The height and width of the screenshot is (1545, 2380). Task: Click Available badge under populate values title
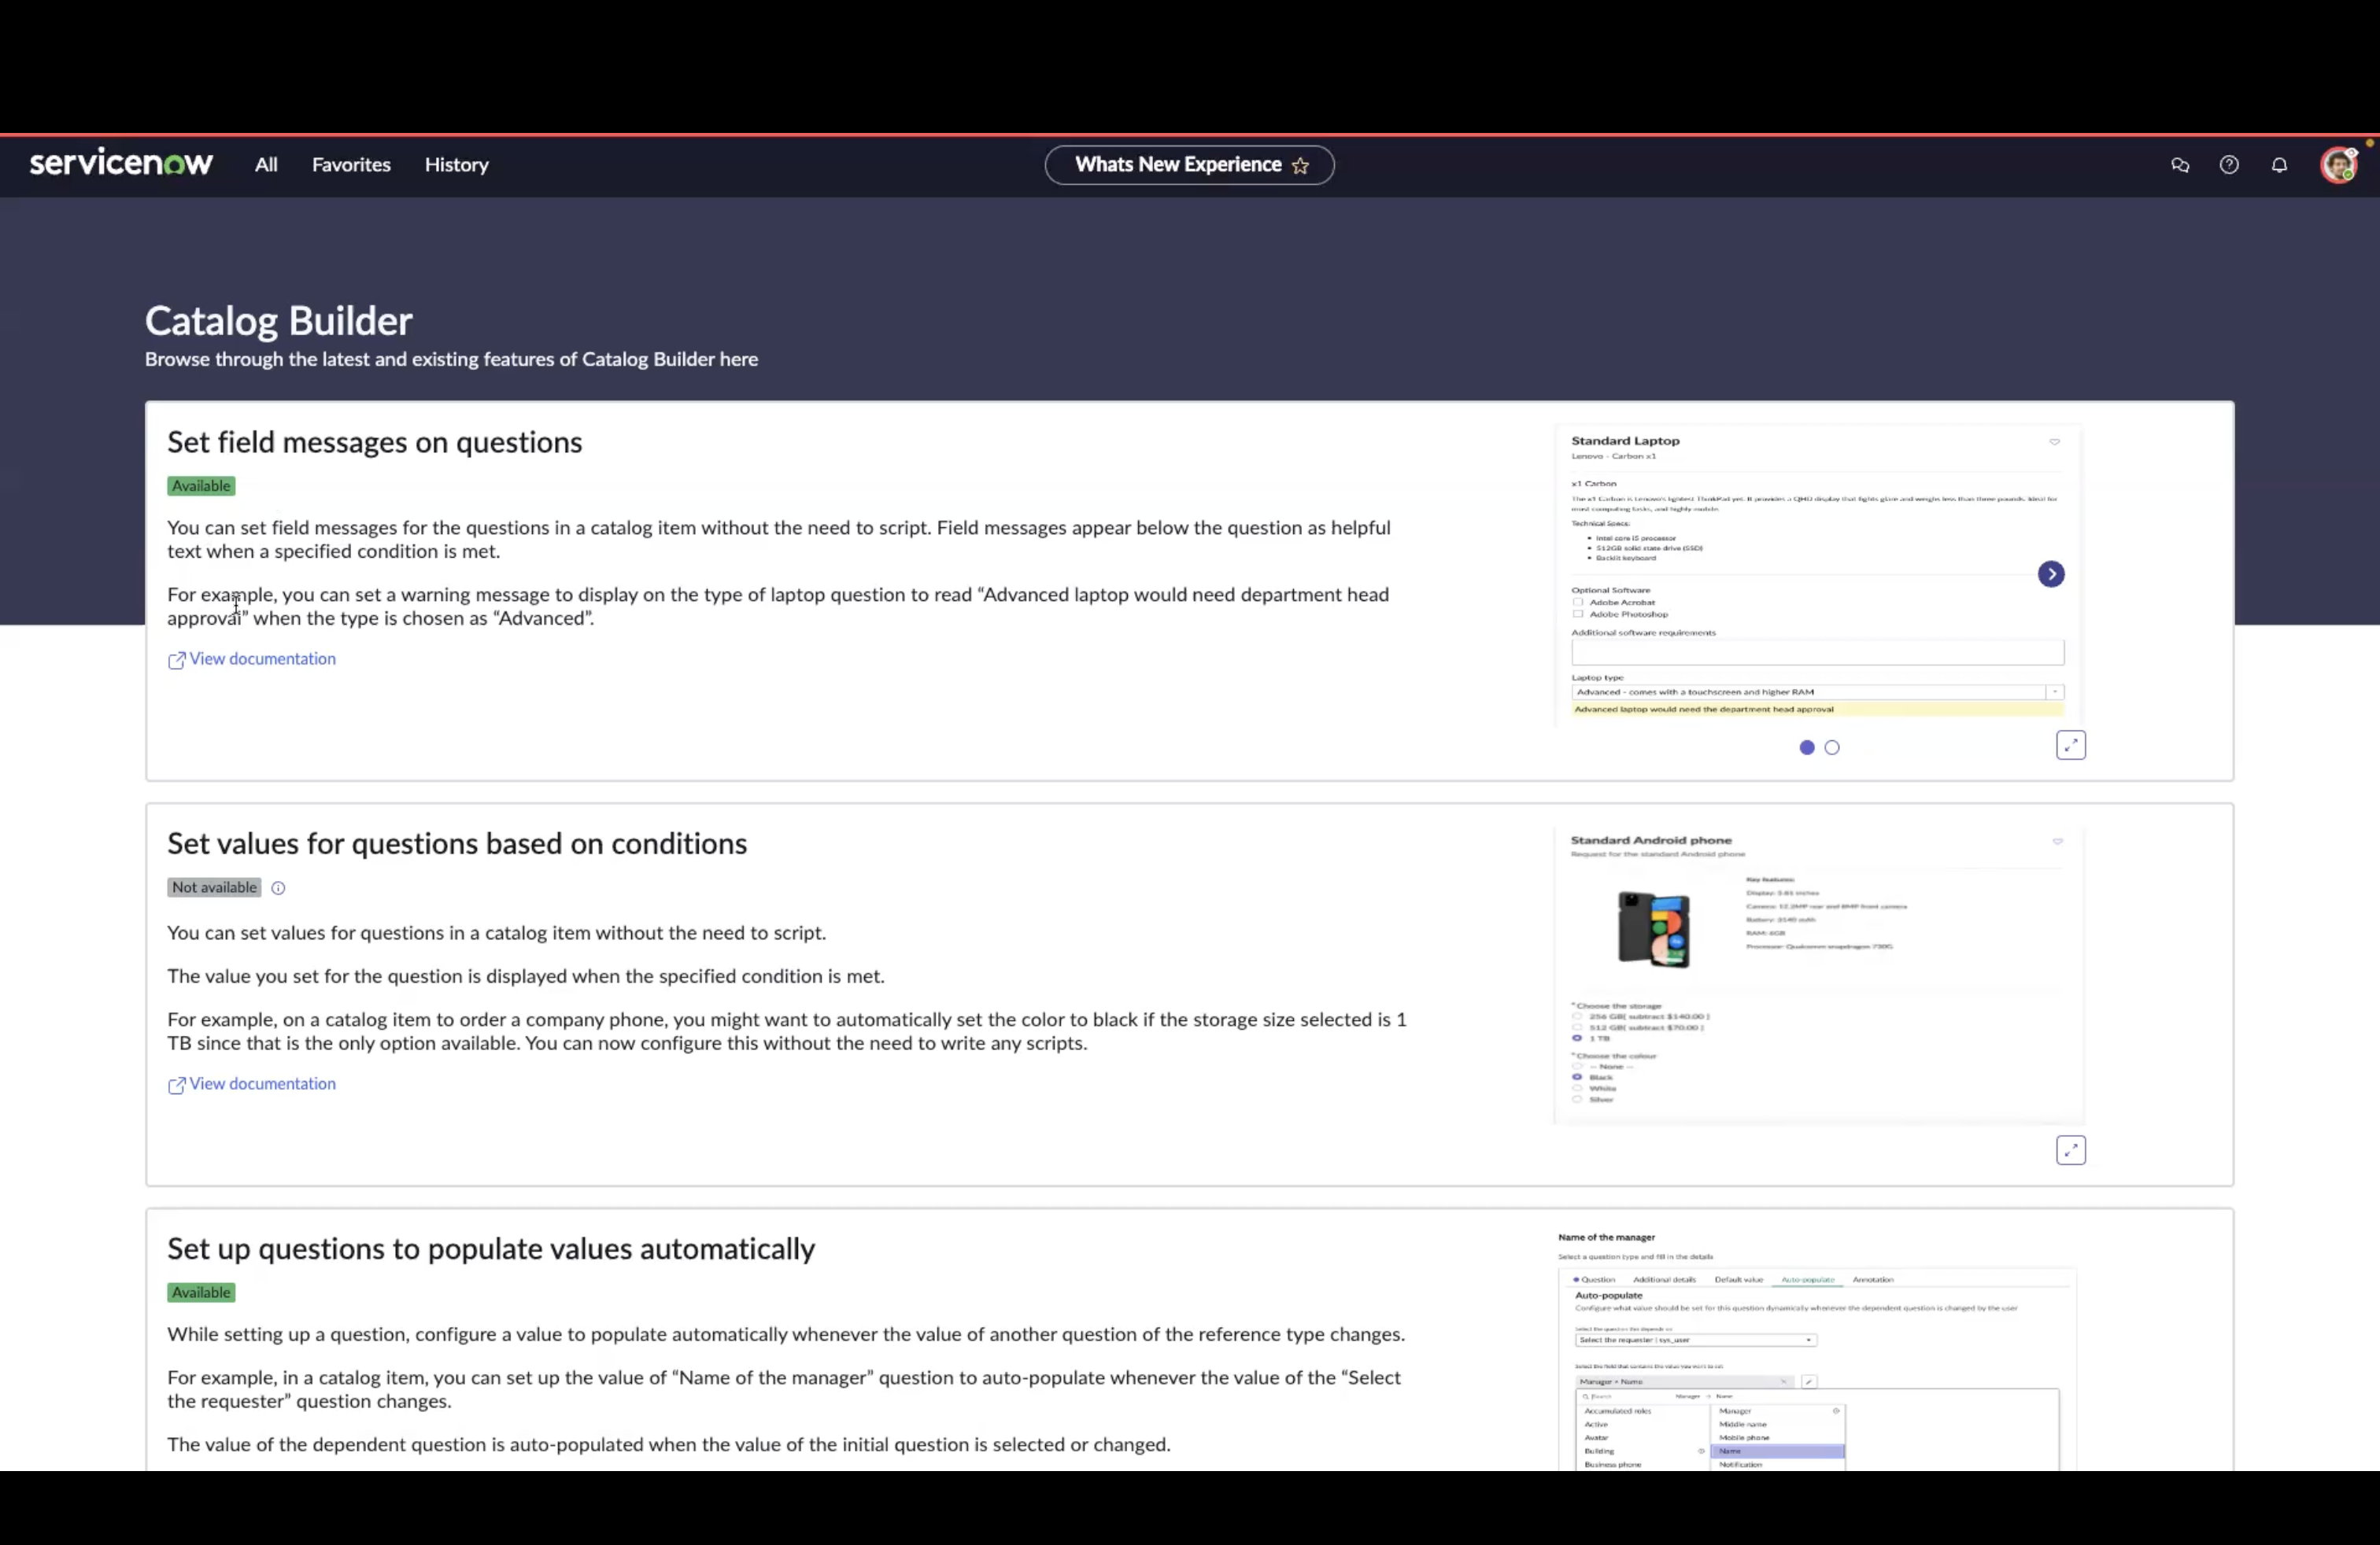click(201, 1292)
